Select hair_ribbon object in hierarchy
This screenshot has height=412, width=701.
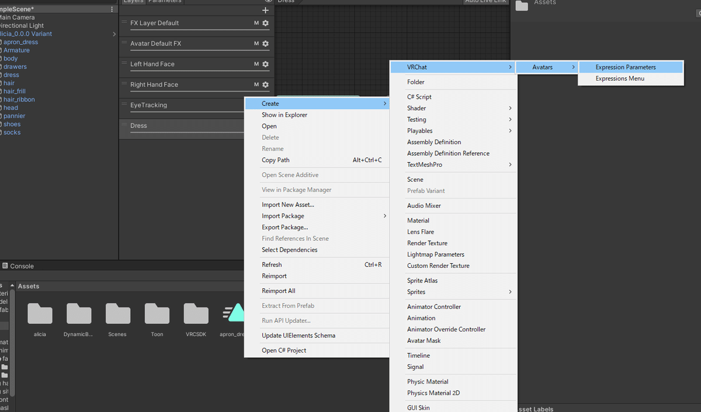point(19,99)
